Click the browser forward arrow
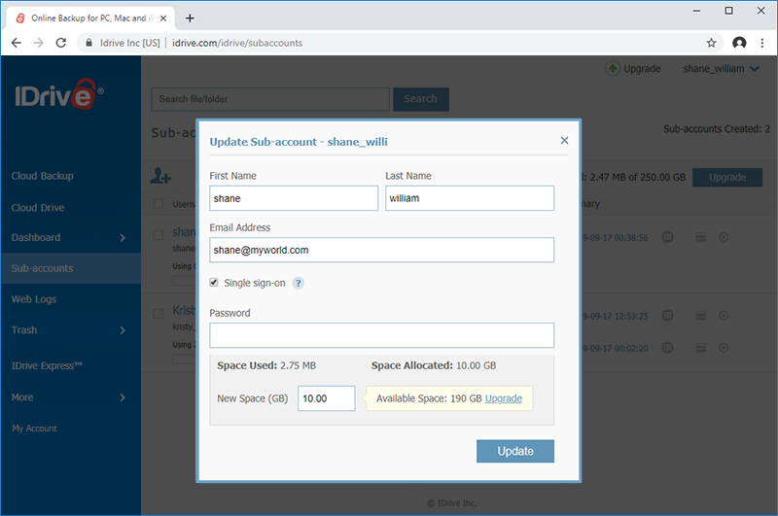Viewport: 778px width, 516px height. coord(38,43)
